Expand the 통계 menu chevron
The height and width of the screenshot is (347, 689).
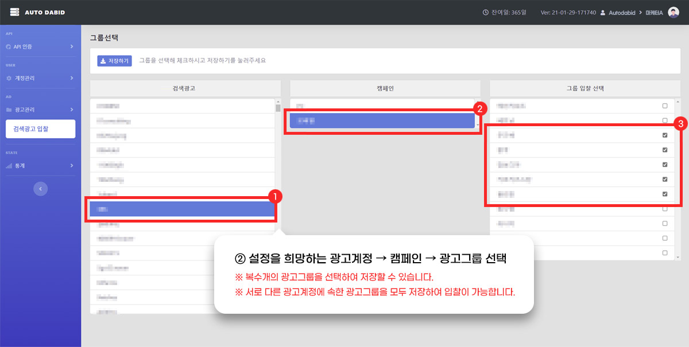(71, 166)
